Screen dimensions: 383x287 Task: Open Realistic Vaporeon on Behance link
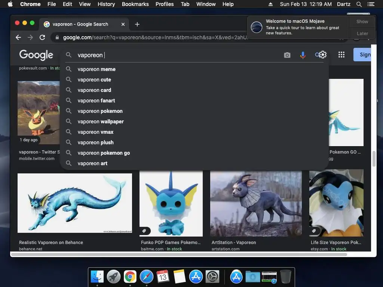51,242
